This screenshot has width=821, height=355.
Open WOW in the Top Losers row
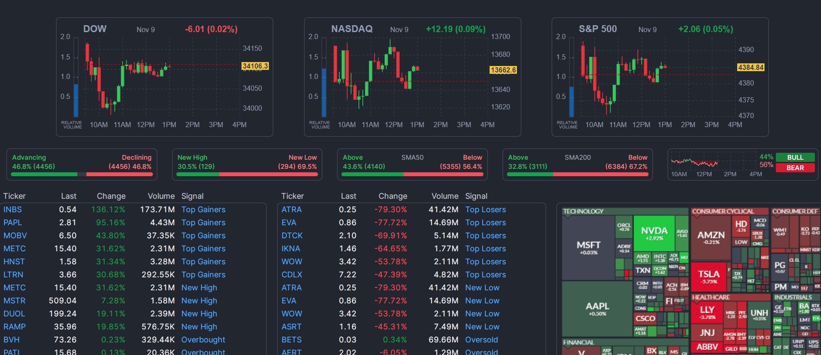pos(292,262)
